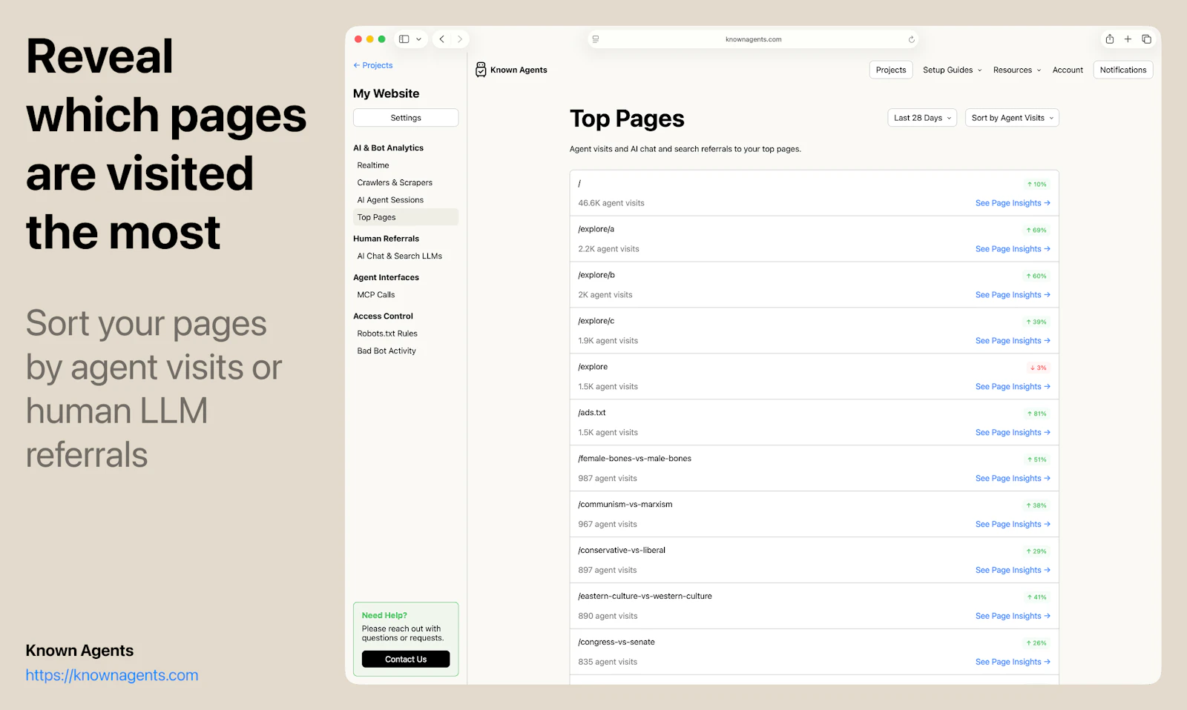Click the Known Agents robot logo icon
Viewport: 1187px width, 710px height.
[x=481, y=70]
